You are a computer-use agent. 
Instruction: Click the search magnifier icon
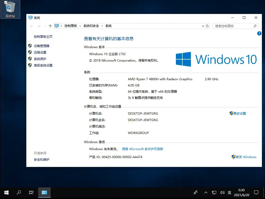(x=255, y=26)
